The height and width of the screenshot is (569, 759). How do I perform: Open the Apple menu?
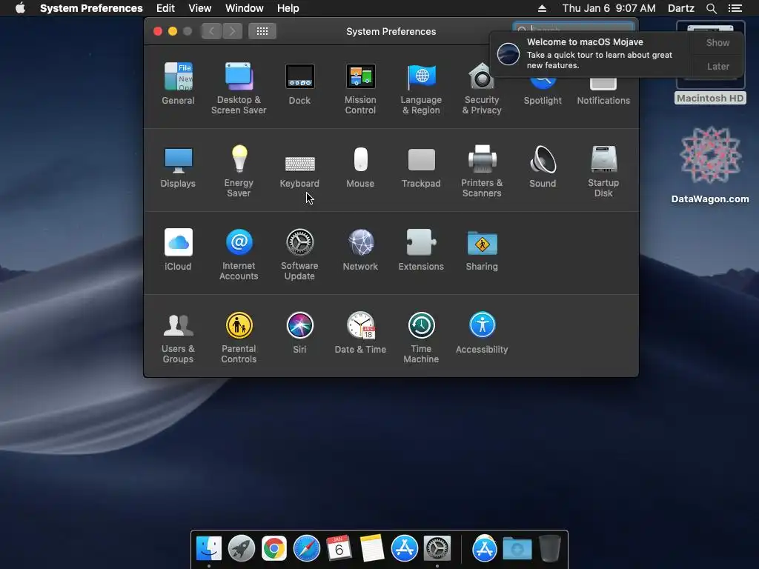pyautogui.click(x=20, y=8)
